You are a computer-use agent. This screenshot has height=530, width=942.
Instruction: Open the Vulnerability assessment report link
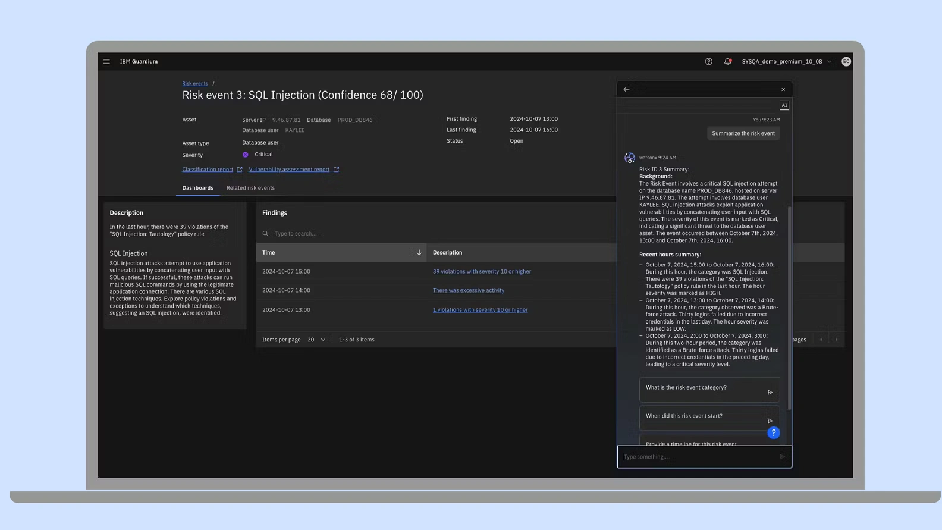coord(289,170)
